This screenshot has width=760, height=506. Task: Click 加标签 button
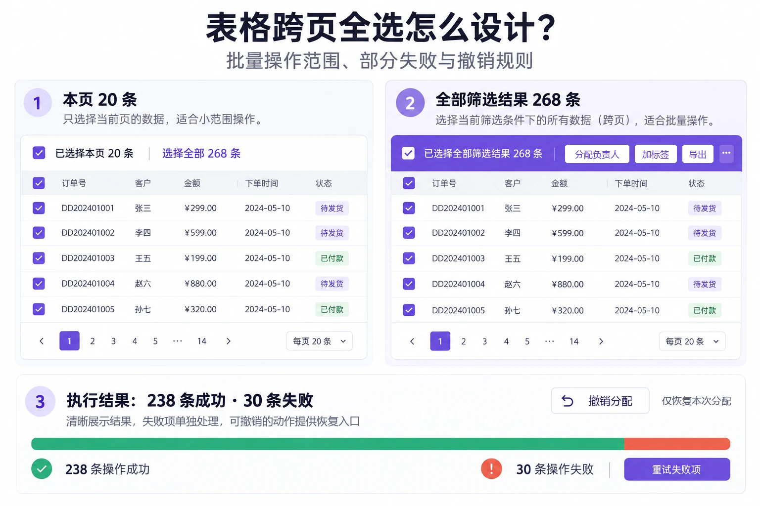655,154
